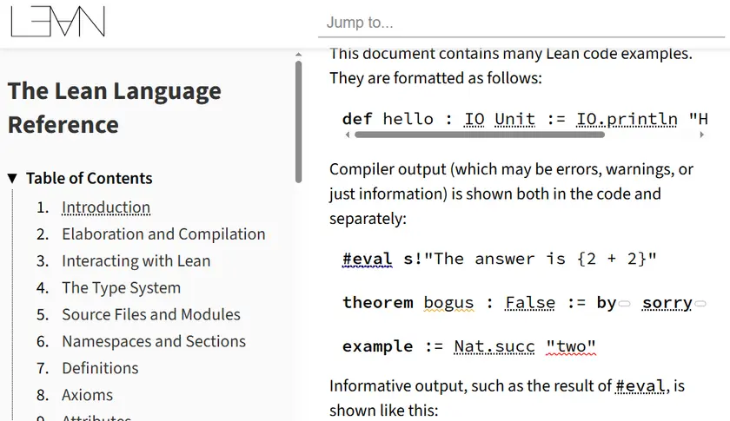Click the left arrow of code scrollbar
This screenshot has height=421, width=730.
[348, 135]
